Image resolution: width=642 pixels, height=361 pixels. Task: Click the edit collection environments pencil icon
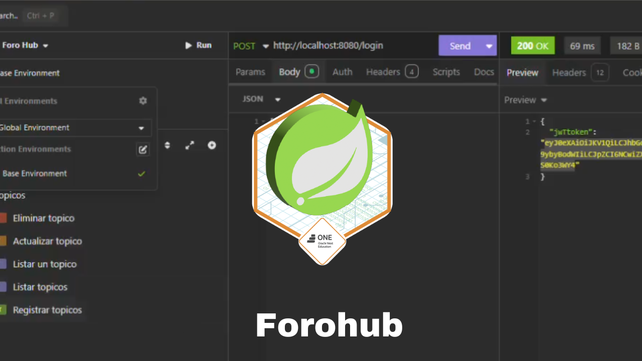pyautogui.click(x=143, y=149)
